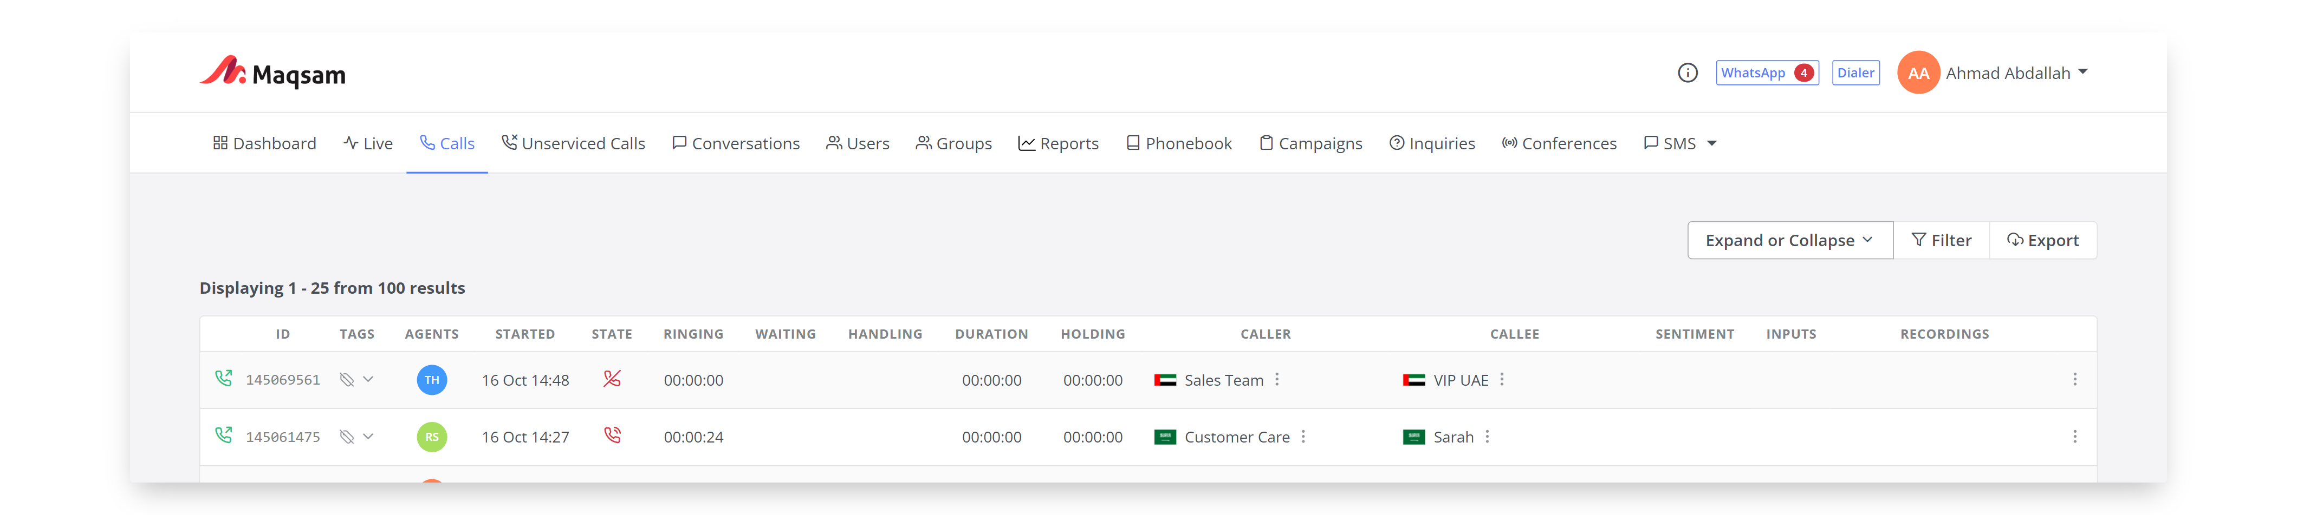Click the Maqsam logo
The width and height of the screenshot is (2297, 515).
click(x=273, y=73)
